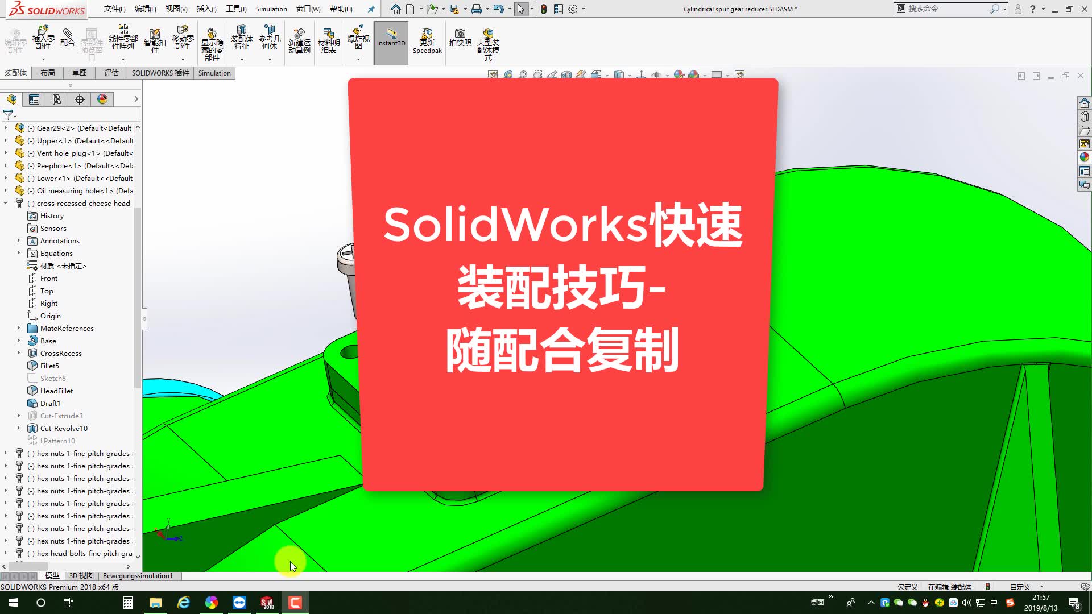Screen dimensions: 1092x614
Task: Open Appearances pane in right task pane
Action: [1085, 157]
